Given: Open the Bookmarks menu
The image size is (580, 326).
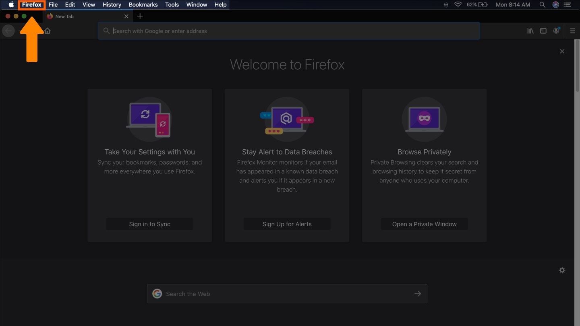Looking at the screenshot, I should click(x=143, y=5).
